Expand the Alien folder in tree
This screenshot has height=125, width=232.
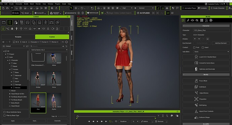pos(9,63)
